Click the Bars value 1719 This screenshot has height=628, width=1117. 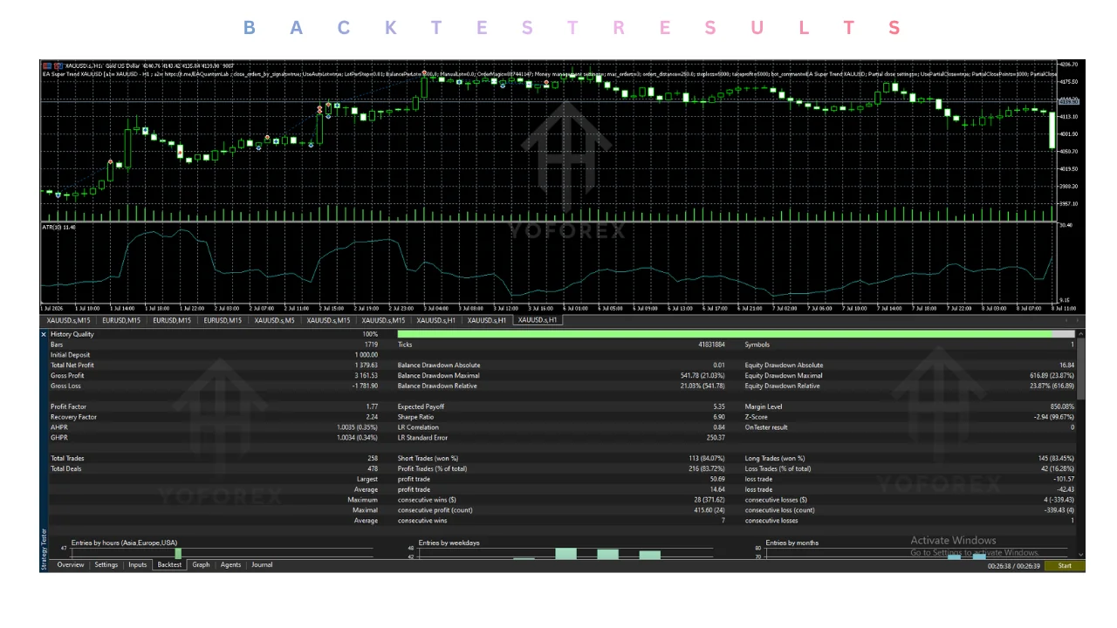pyautogui.click(x=372, y=345)
